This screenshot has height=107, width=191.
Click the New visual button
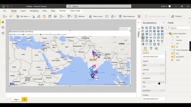[96, 16]
